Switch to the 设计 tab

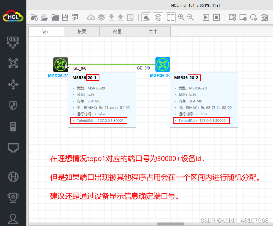46,31
